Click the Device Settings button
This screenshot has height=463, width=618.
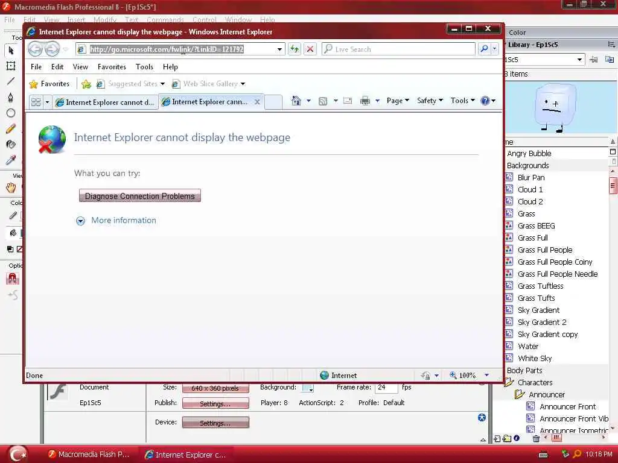click(215, 423)
